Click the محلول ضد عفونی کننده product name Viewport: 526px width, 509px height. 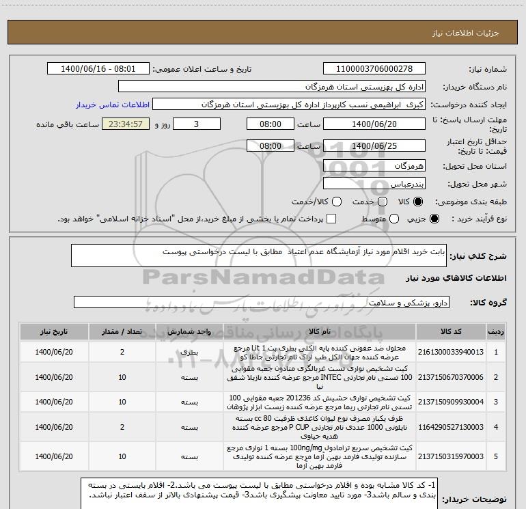[320, 353]
